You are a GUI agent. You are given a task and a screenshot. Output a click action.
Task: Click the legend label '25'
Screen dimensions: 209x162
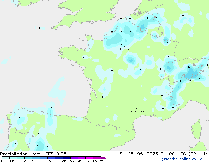(64, 161)
